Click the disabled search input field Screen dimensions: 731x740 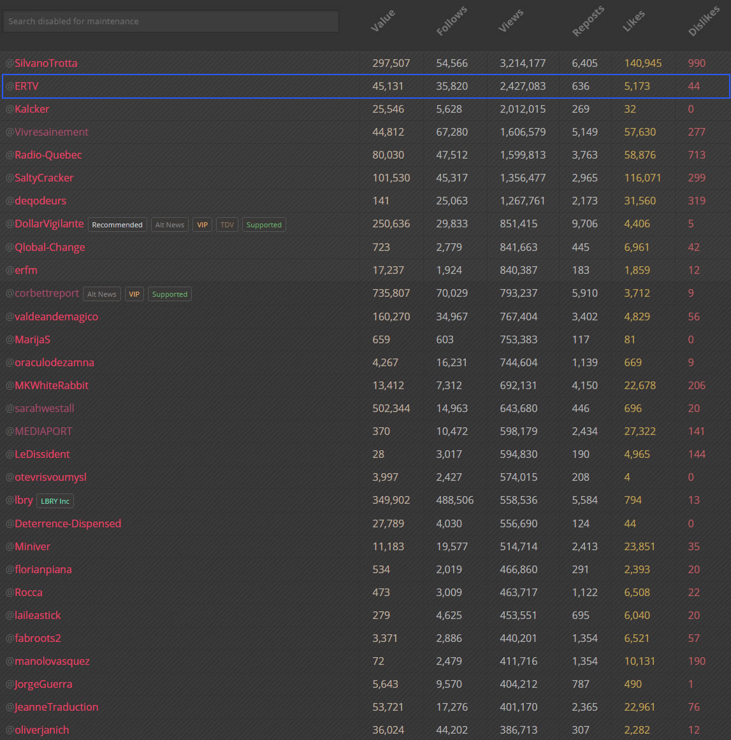pos(170,21)
